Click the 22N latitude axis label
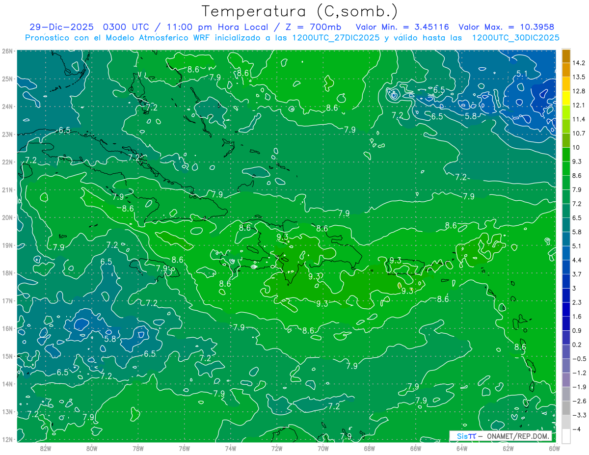589x455 pixels. pyautogui.click(x=7, y=162)
